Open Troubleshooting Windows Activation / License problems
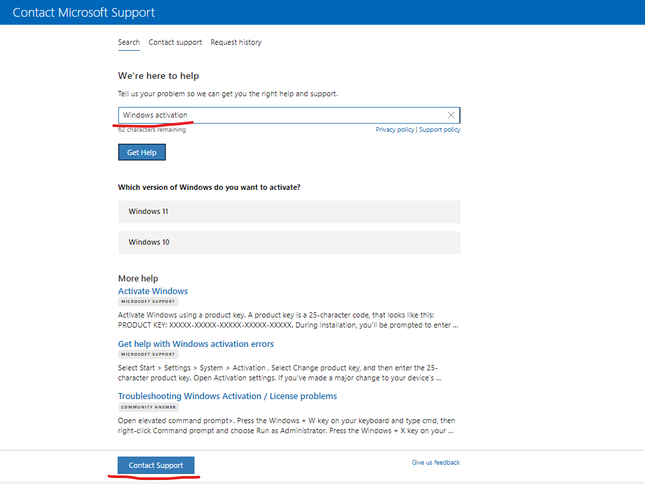 point(227,396)
